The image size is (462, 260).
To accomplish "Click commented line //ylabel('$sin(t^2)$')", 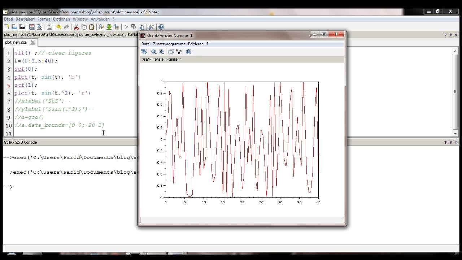I will click(51, 109).
